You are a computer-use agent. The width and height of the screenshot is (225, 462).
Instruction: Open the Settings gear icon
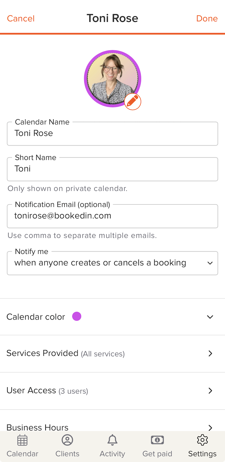click(x=202, y=440)
